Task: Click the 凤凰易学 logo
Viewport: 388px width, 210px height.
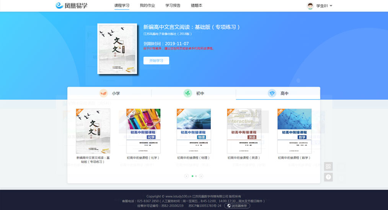Action: point(72,5)
